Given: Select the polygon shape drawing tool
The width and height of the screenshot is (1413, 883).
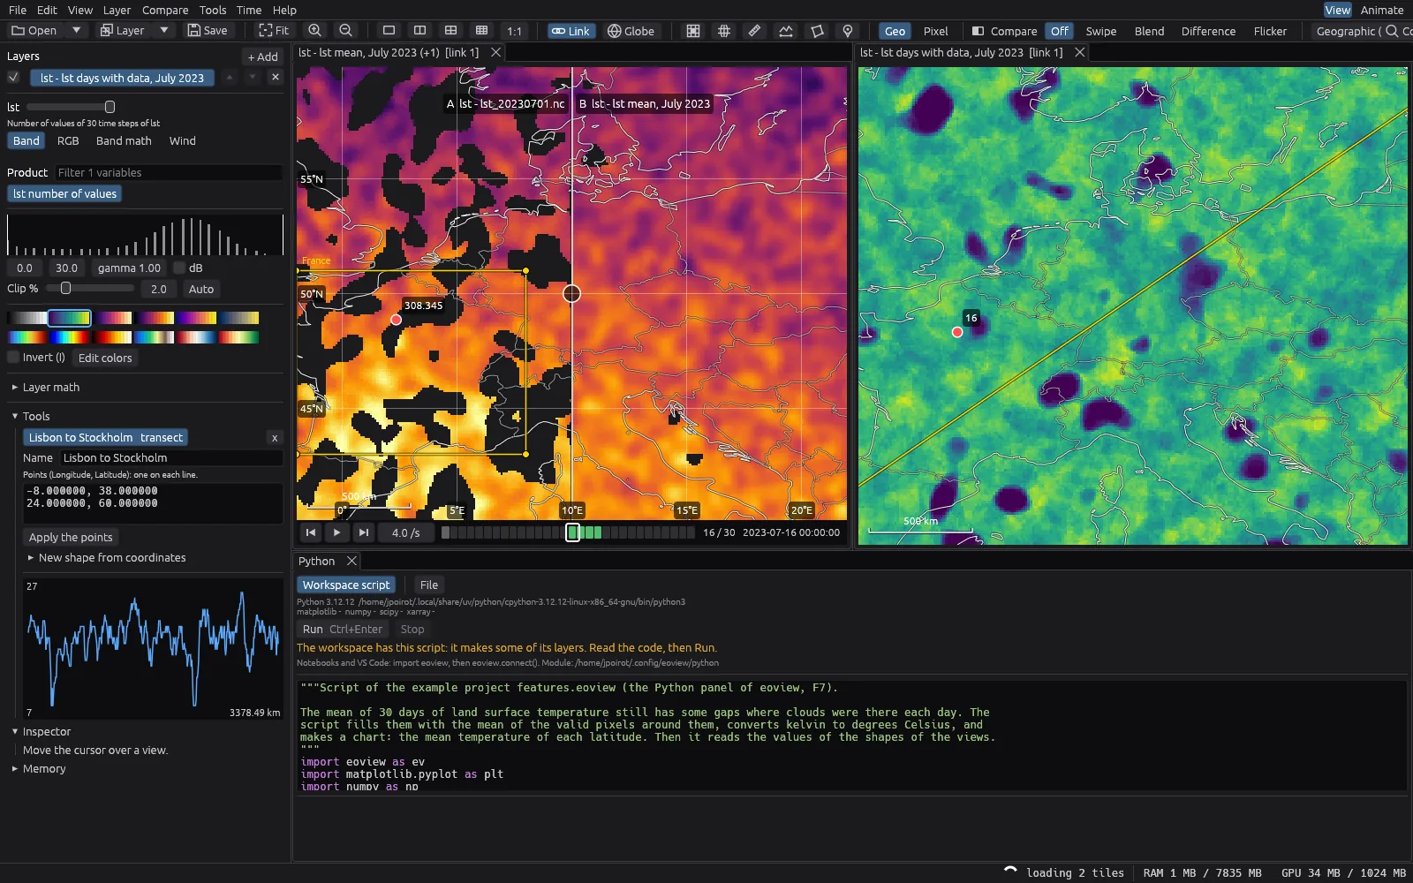Looking at the screenshot, I should pyautogui.click(x=817, y=31).
